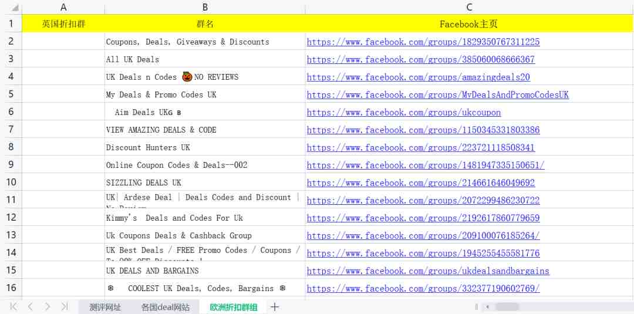
Task: Select cell 'UK Deals n Codes NO REVIEWS'
Action: tap(205, 77)
